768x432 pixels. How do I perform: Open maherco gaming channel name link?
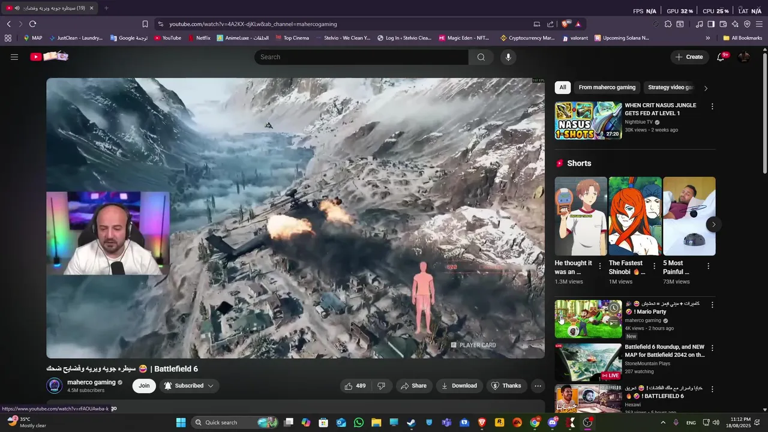tap(91, 382)
